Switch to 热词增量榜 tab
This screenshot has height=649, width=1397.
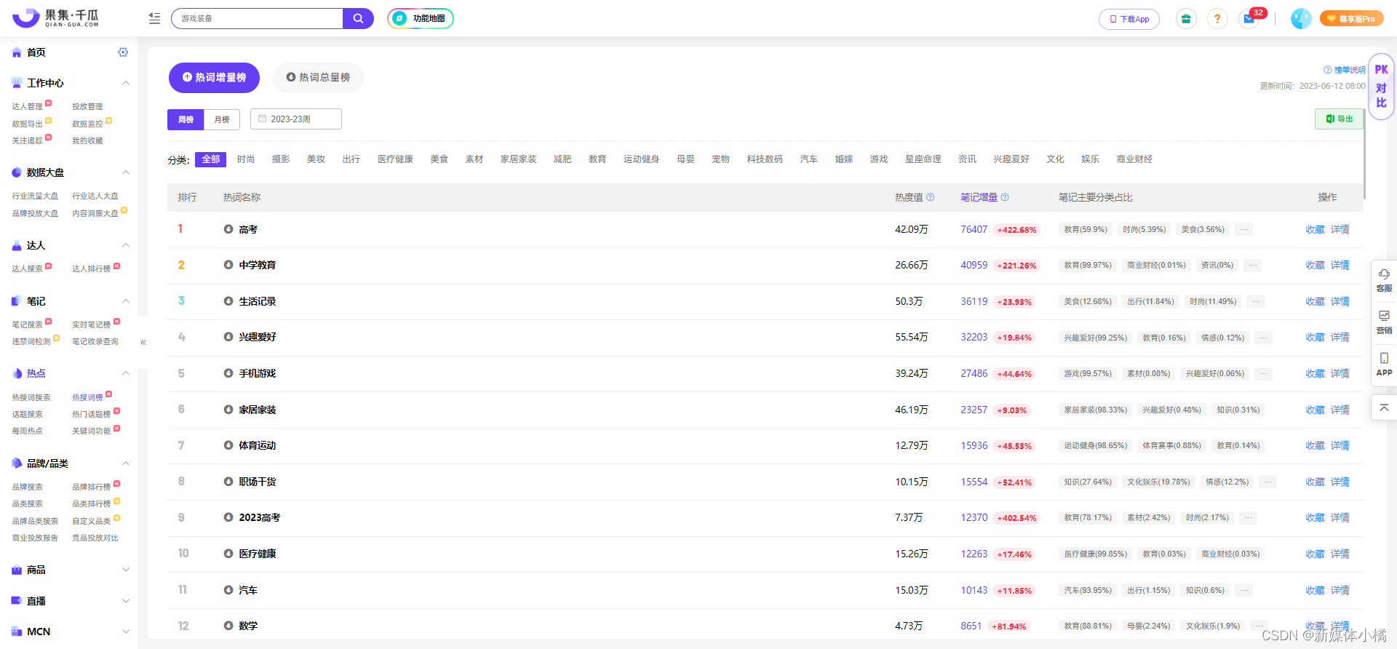[x=214, y=77]
